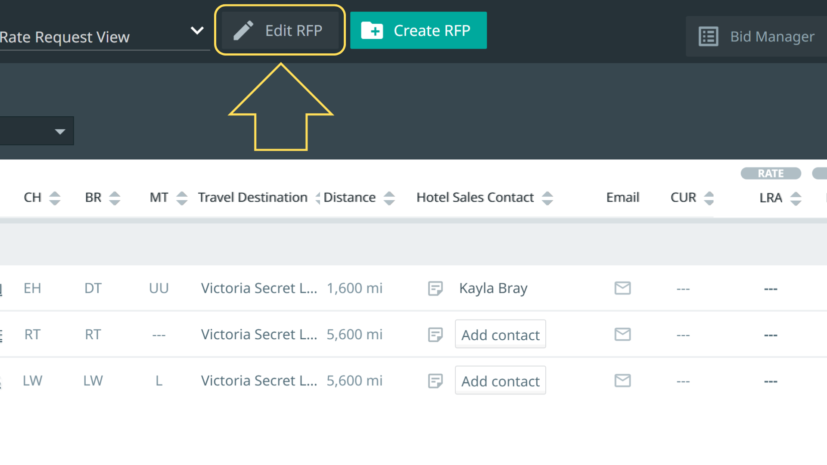Sort by the Distance column

389,198
